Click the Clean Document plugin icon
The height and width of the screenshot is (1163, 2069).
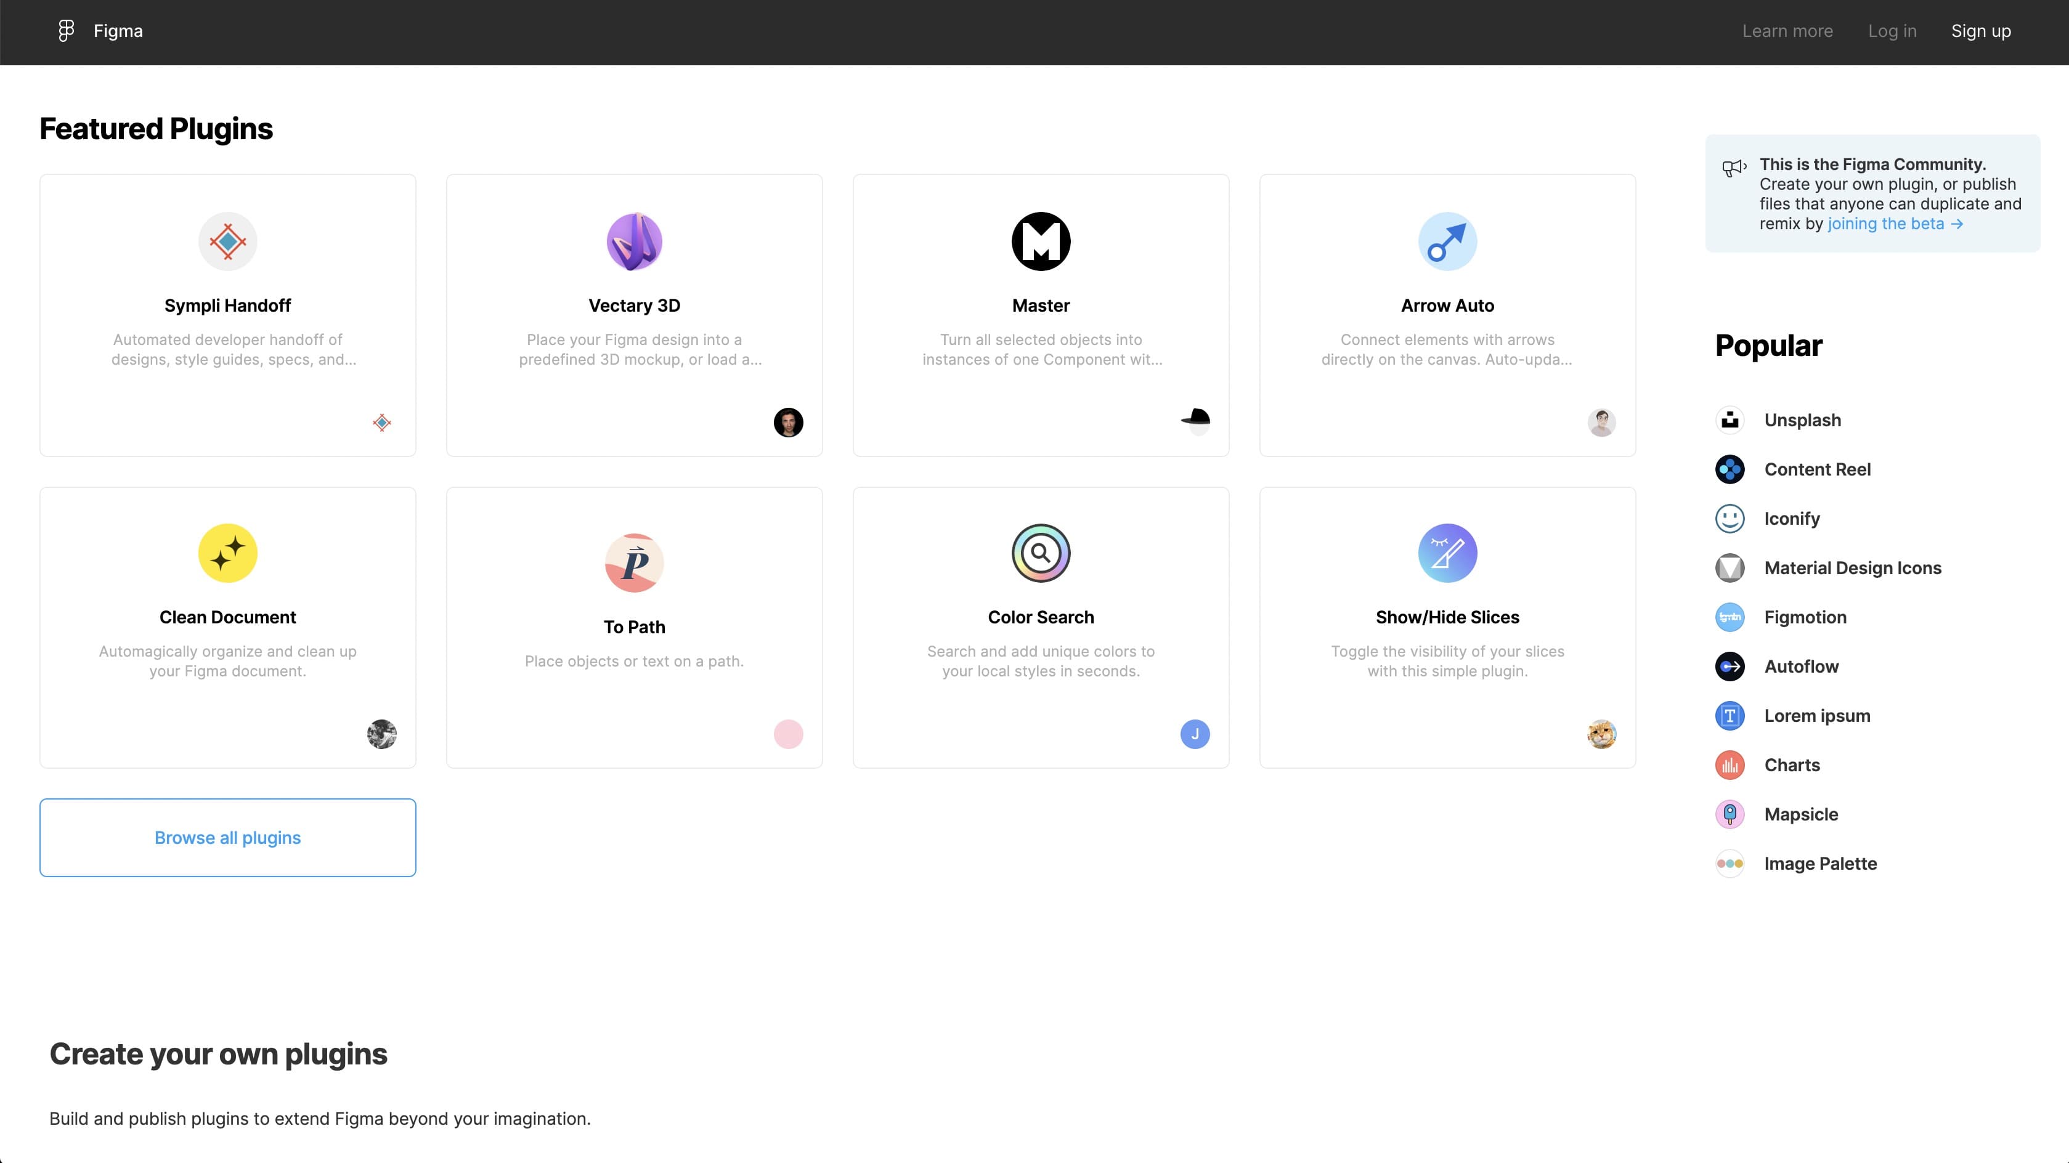(227, 553)
